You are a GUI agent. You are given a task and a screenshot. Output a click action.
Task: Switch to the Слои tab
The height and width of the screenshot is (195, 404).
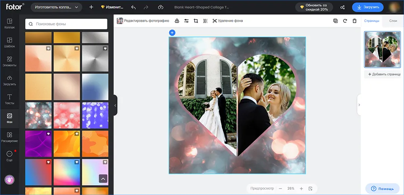pyautogui.click(x=393, y=21)
